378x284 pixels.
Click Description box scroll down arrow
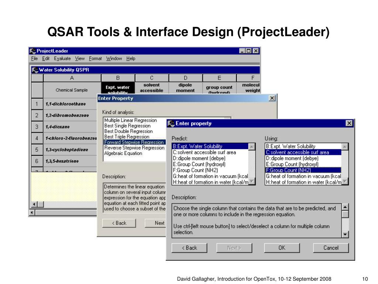click(x=345, y=234)
